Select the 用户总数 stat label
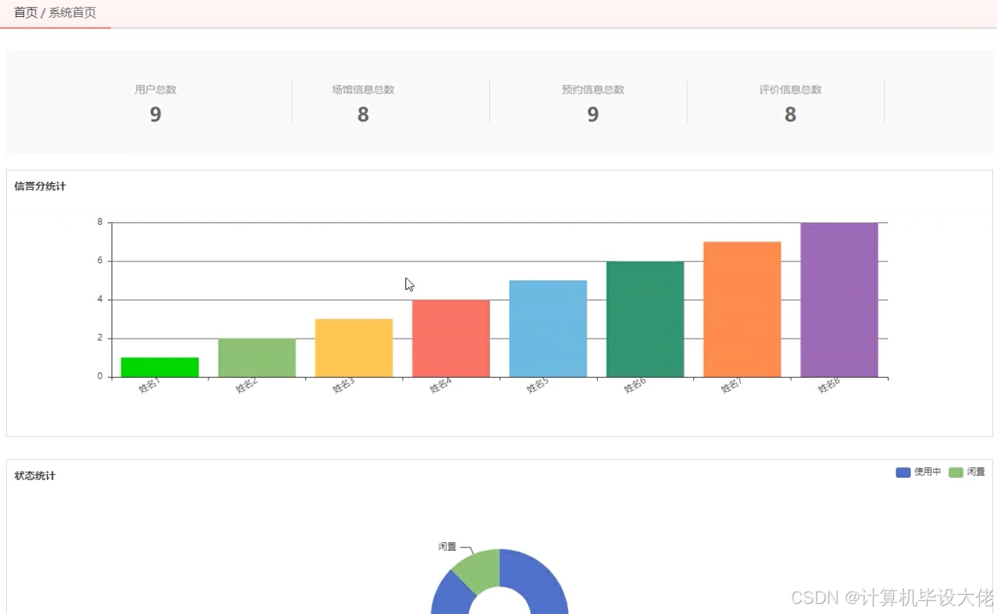Viewport: 997px width, 614px height. [x=155, y=89]
